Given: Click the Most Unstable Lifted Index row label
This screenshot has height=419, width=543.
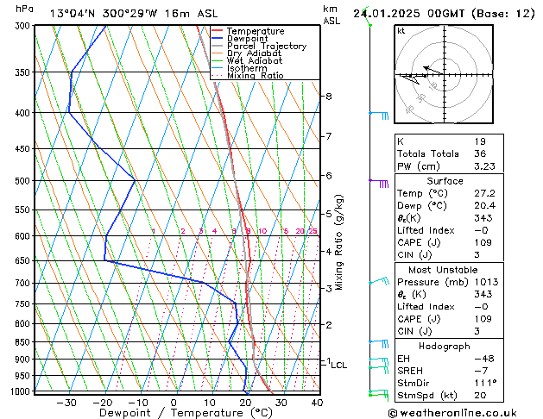Looking at the screenshot, I should click(x=426, y=307).
